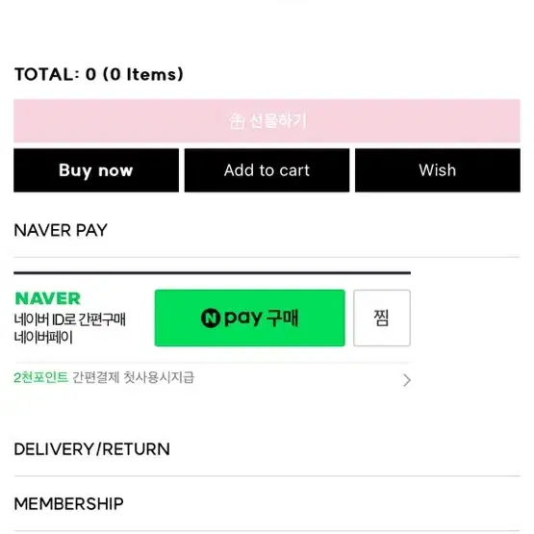
Task: Click 'pay' text on green Naver button
Action: click(243, 318)
